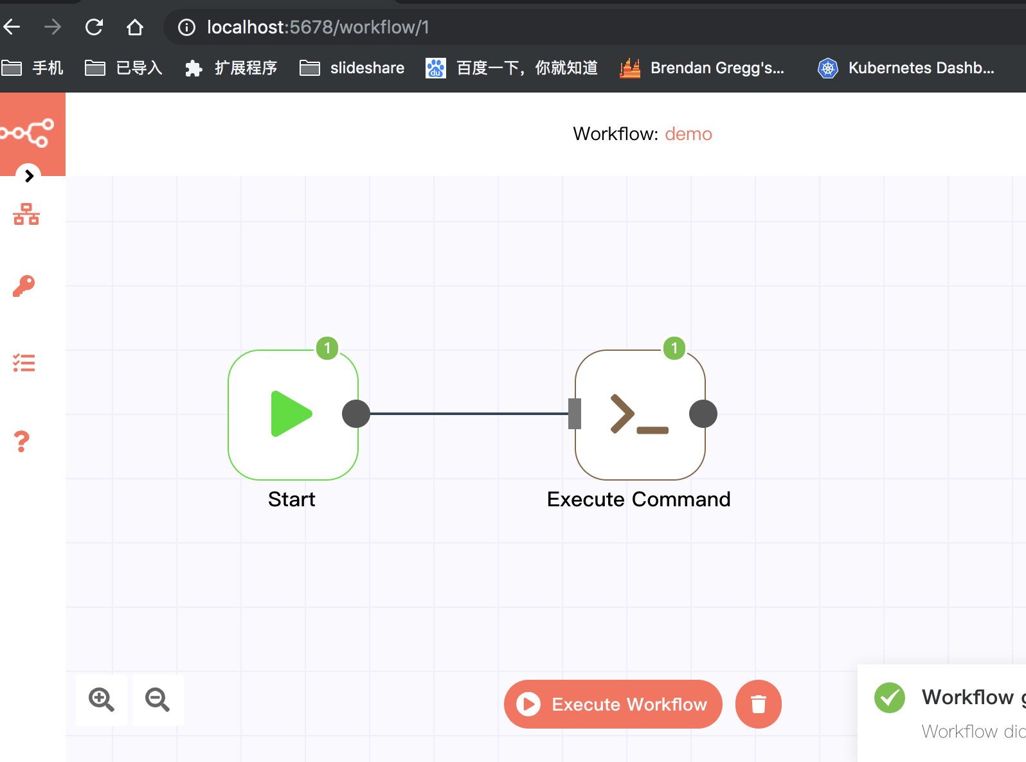Click the Start node output connector dot
Screen dimensions: 1026x762
click(x=356, y=414)
